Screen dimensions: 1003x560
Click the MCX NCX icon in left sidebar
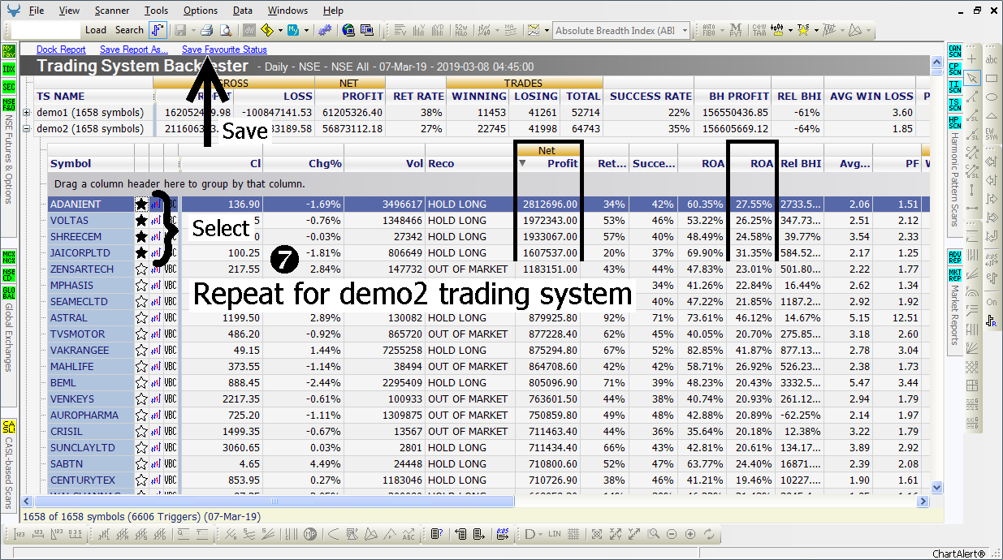8,257
